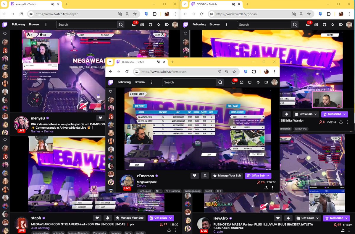Open tab search chevron in menyeB browser
Viewport: 355px width, 234px height.
4,4
